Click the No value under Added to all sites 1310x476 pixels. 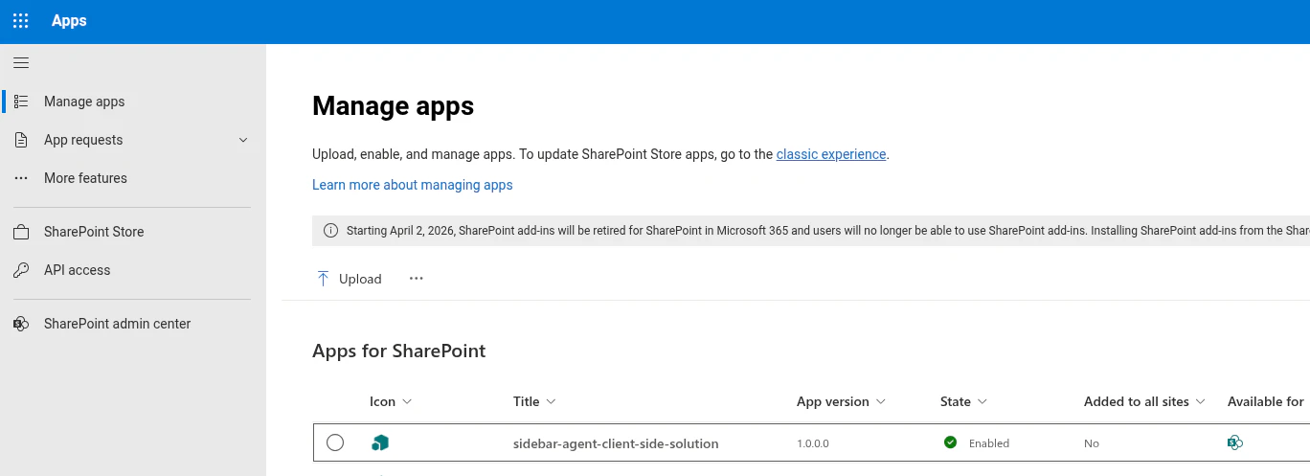[1092, 443]
